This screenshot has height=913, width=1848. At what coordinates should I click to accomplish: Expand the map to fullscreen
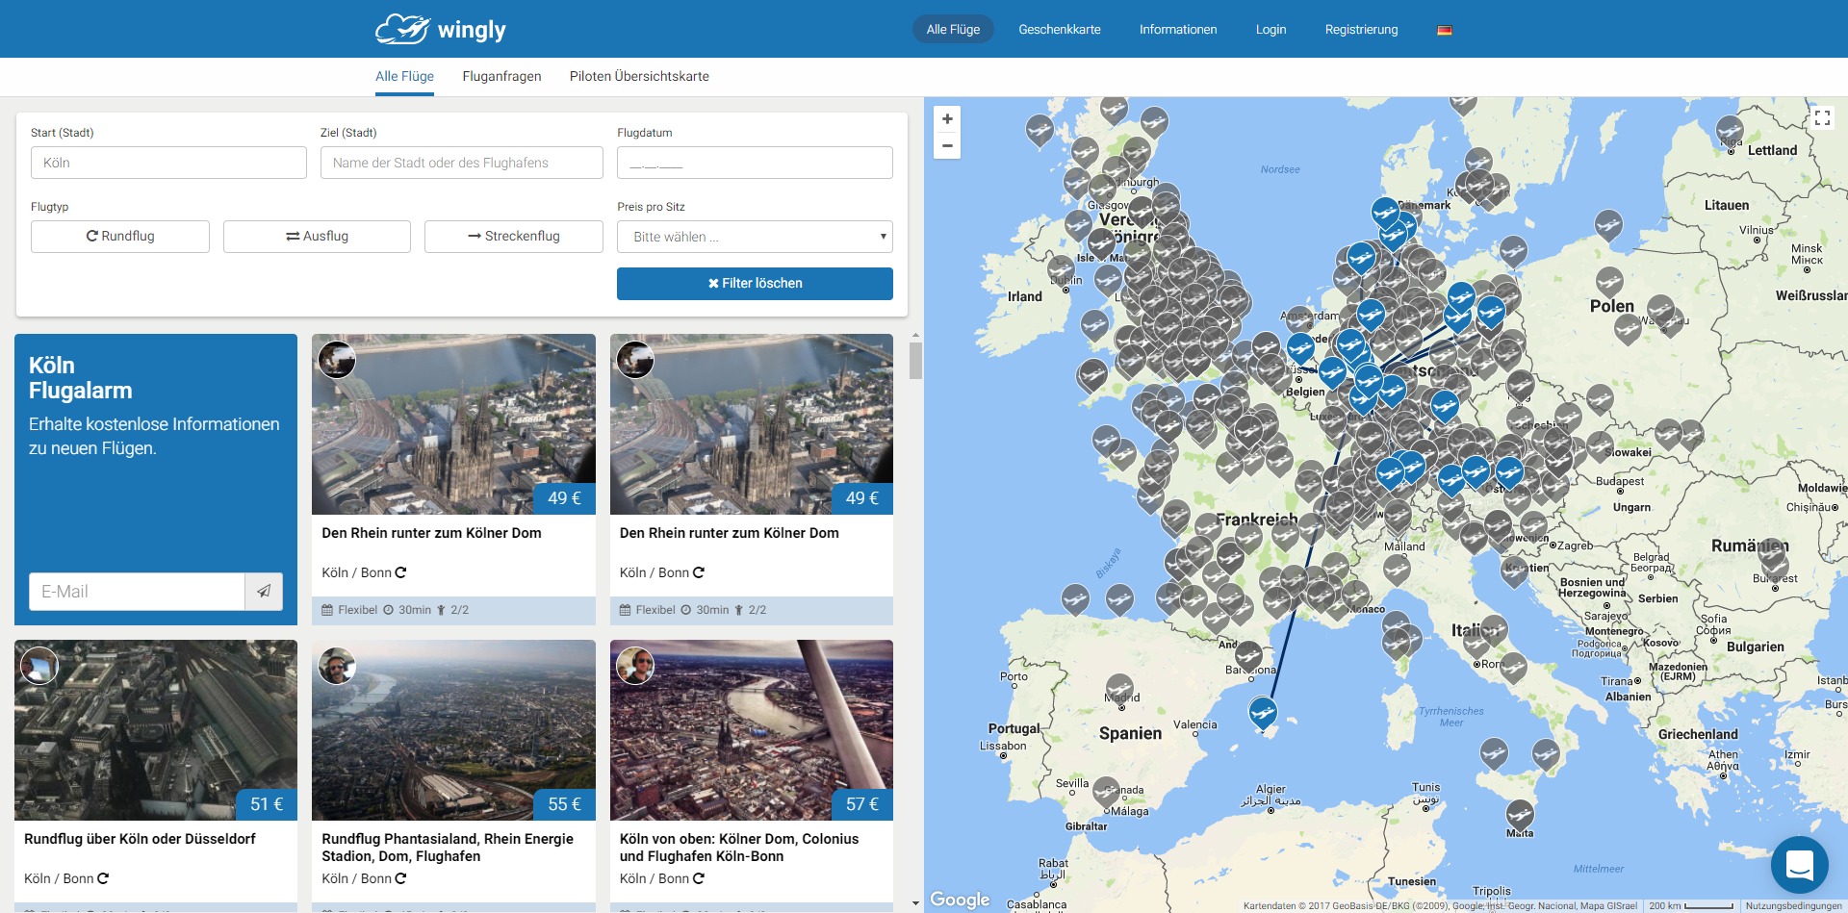click(1822, 118)
